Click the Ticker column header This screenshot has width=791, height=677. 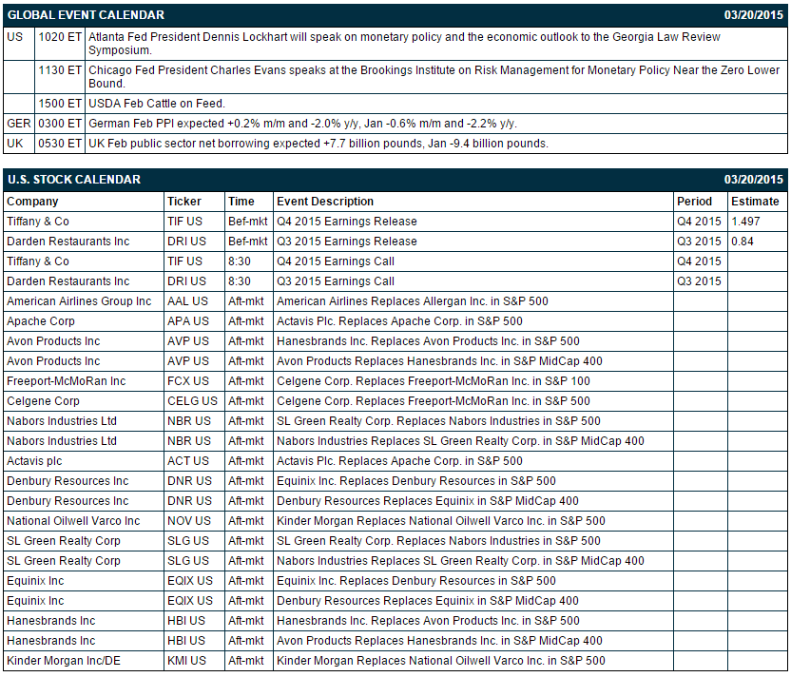184,202
